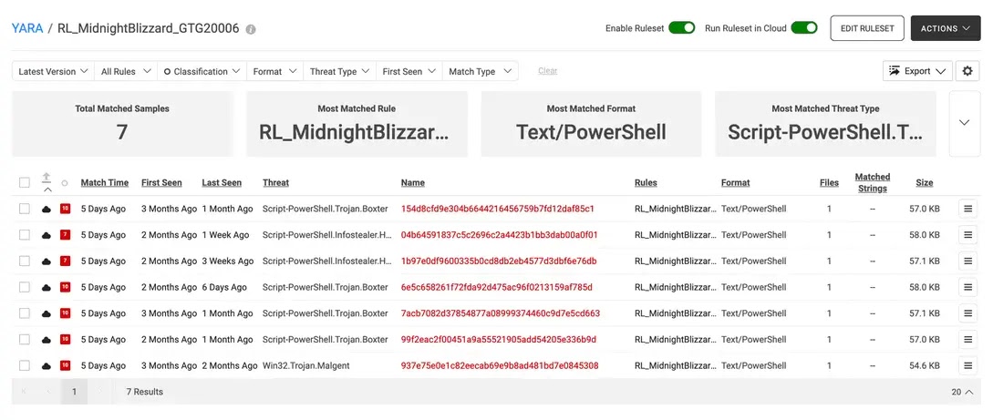Sort by Files column header
The width and height of the screenshot is (993, 420).
[829, 183]
